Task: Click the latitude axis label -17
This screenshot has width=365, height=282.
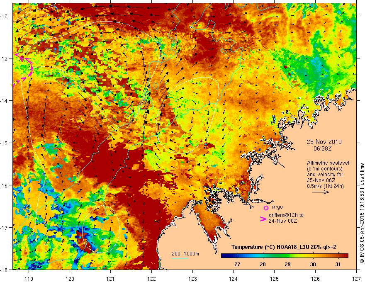Action: [x=4, y=228]
